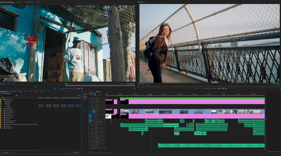Switch to the Effects tab
The width and height of the screenshot is (281, 156).
point(30,91)
